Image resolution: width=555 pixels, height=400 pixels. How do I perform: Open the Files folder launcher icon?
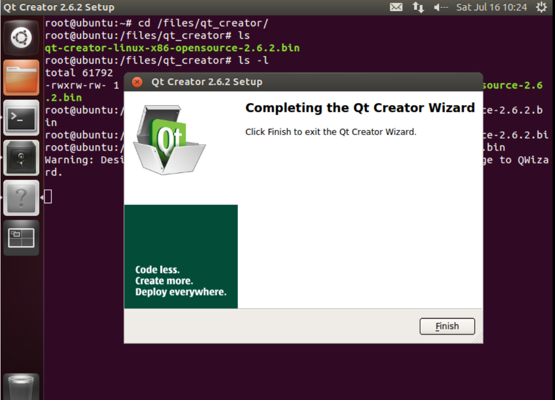pos(21,78)
